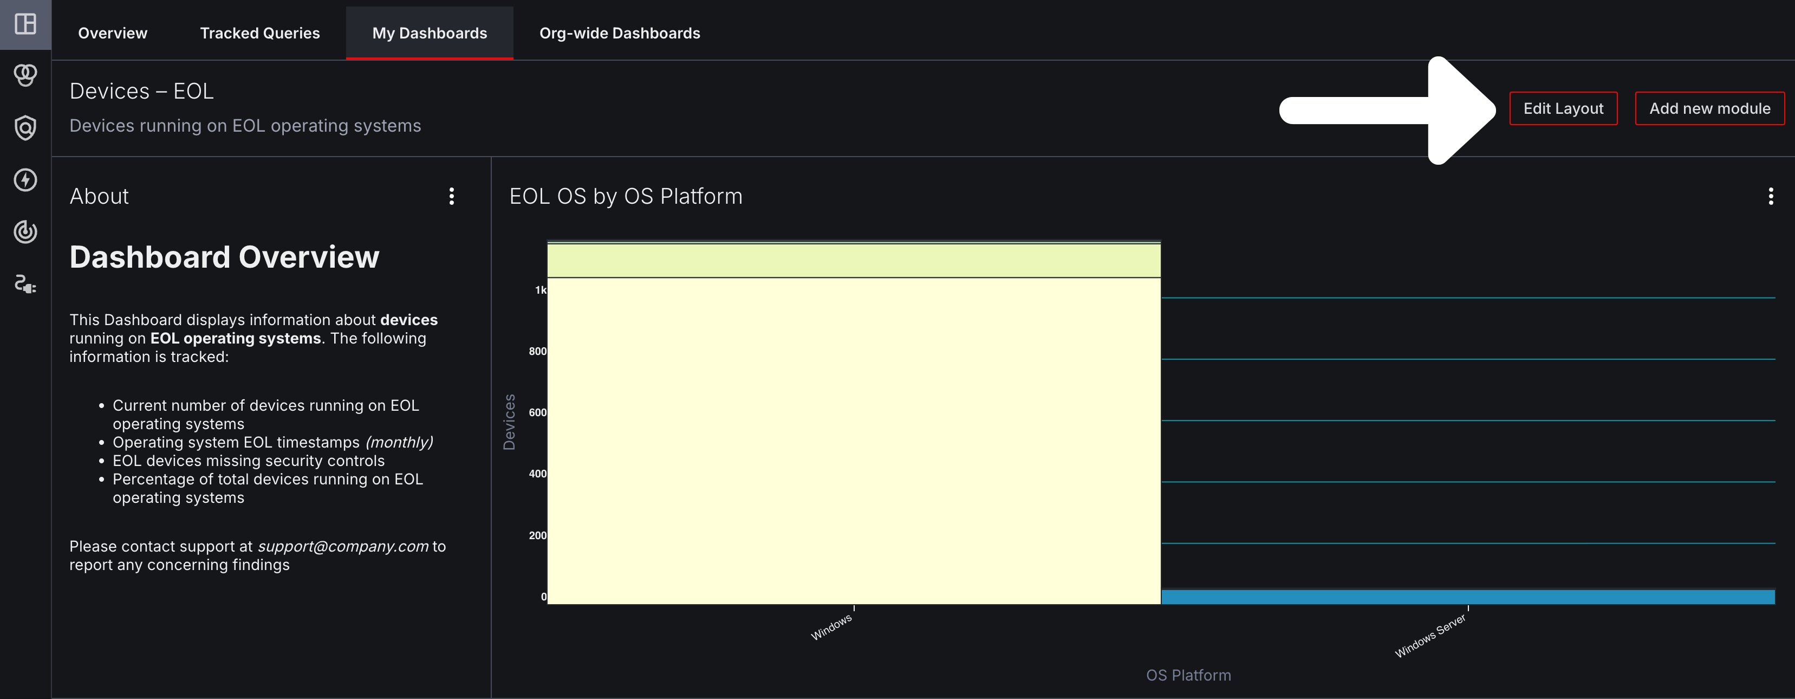
Task: Click the Edit Layout button
Action: (x=1563, y=108)
